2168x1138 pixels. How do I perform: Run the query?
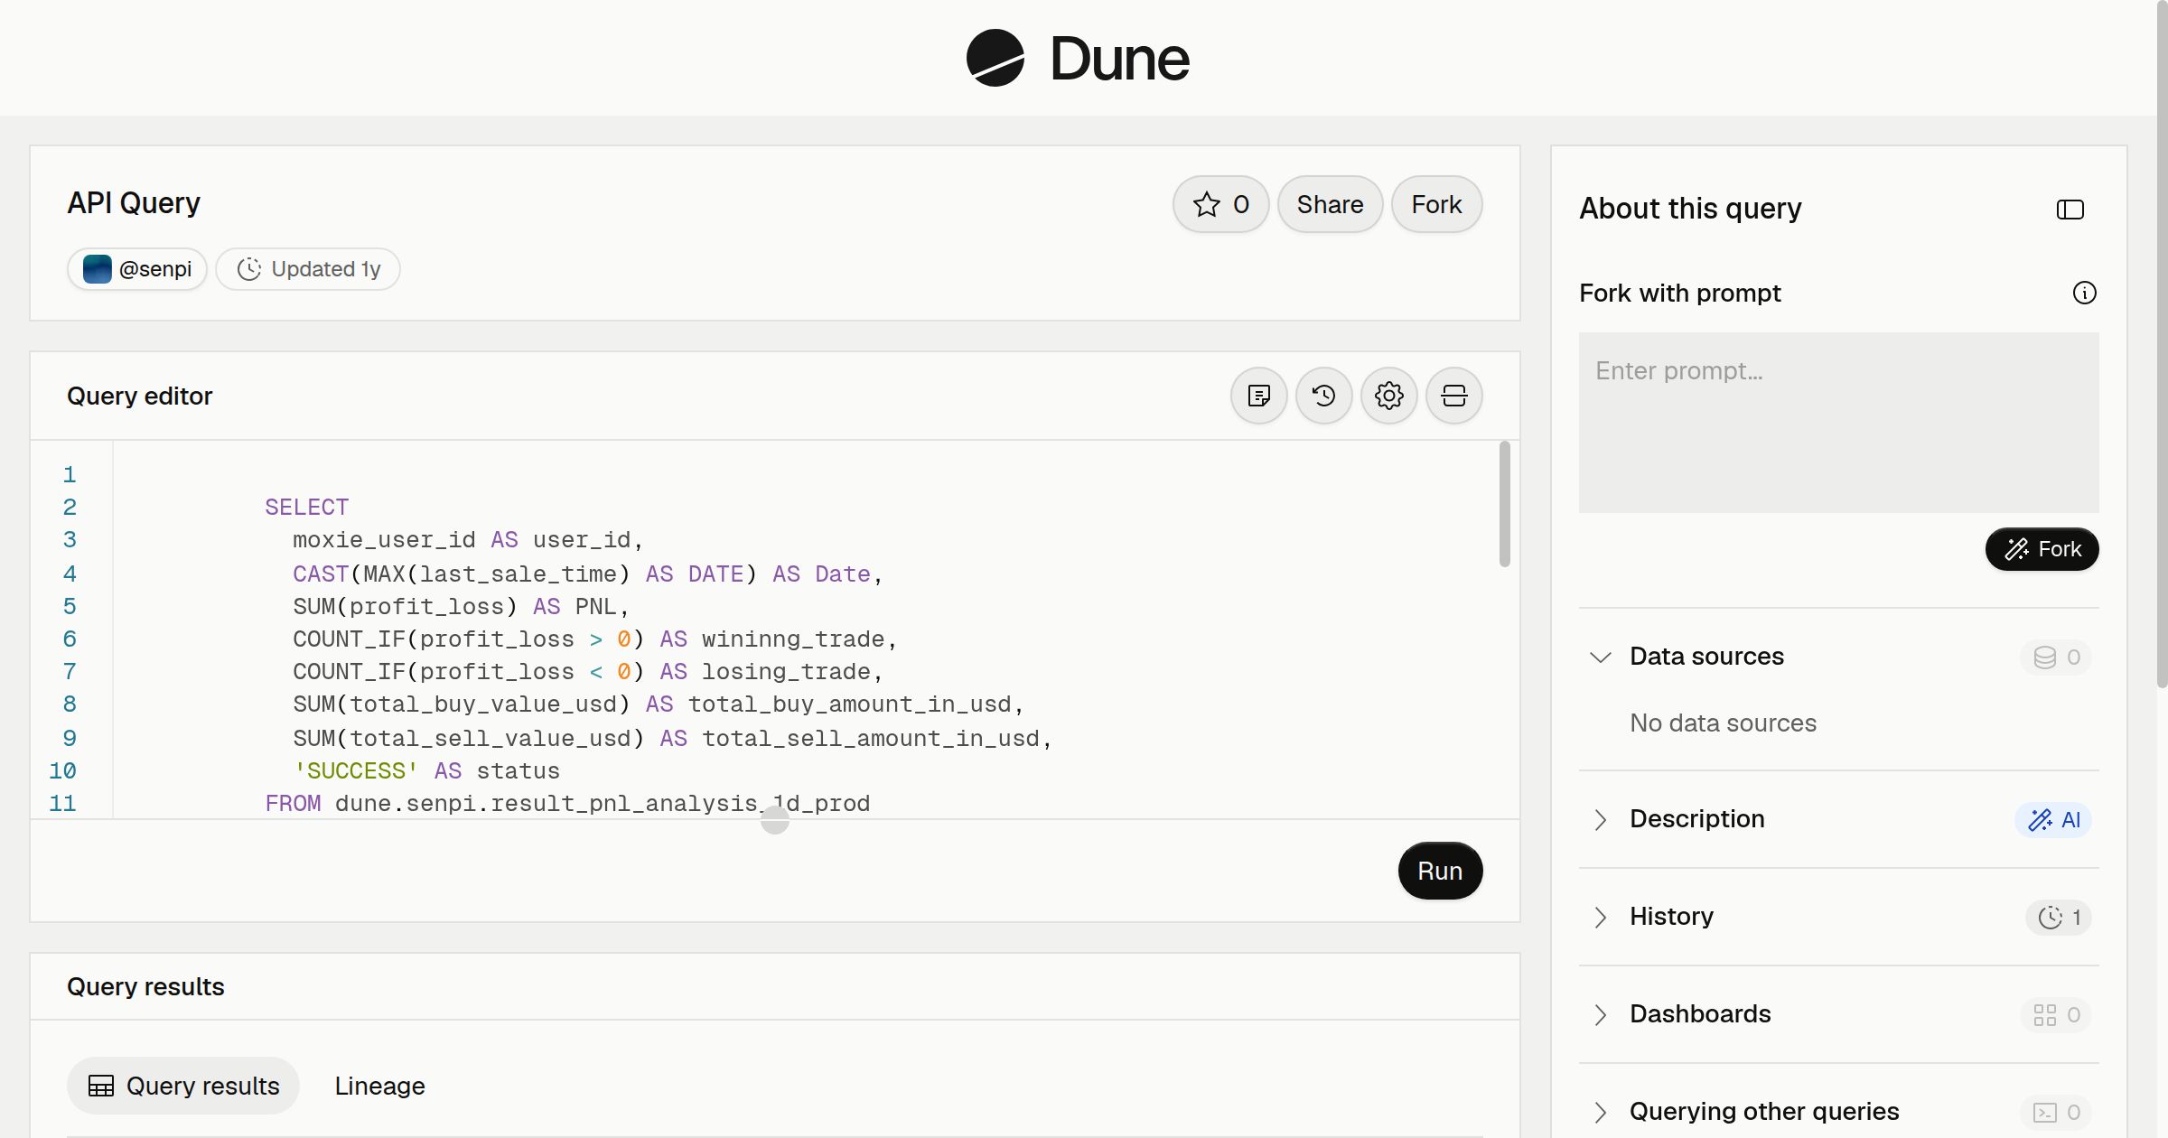(1440, 871)
